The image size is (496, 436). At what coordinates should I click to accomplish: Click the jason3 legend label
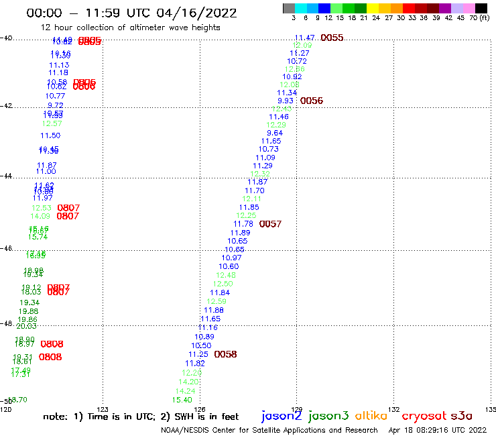pyautogui.click(x=328, y=416)
